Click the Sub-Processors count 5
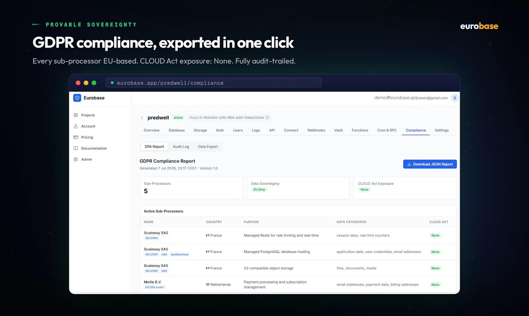The height and width of the screenshot is (316, 529). click(x=146, y=191)
